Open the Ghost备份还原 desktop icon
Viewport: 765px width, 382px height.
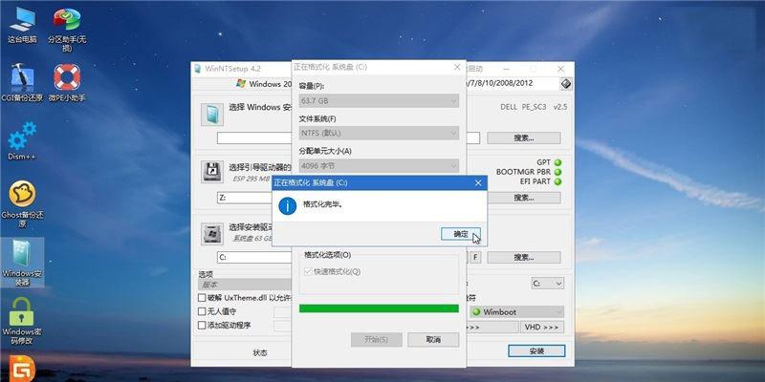pyautogui.click(x=22, y=204)
